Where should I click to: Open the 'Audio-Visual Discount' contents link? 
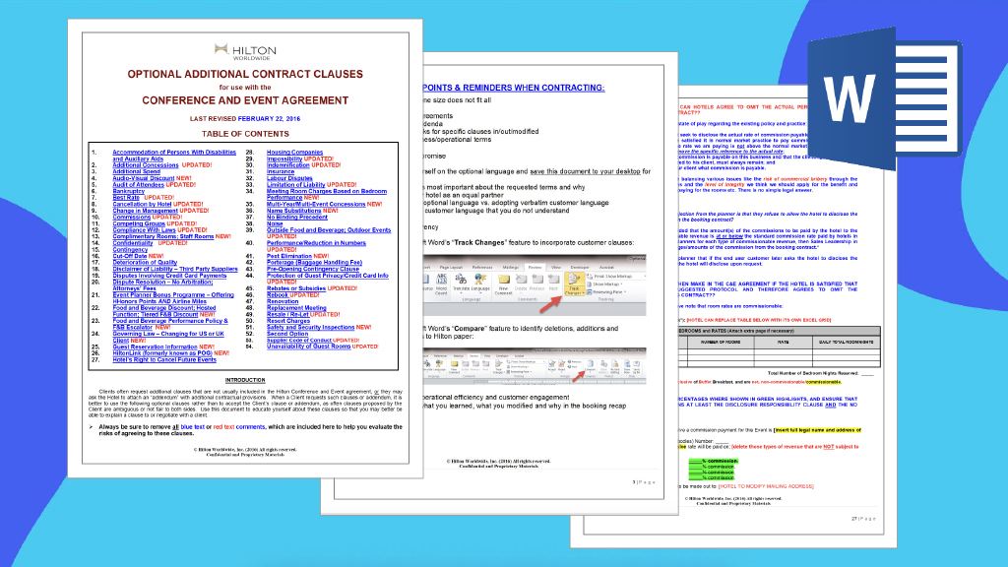coord(144,178)
